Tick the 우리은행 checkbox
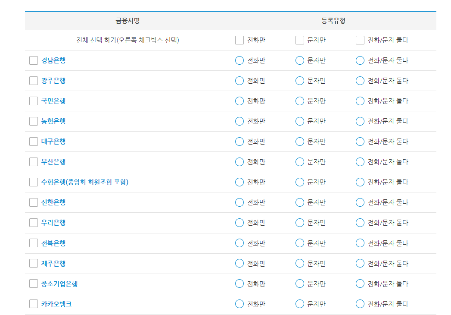The image size is (451, 315). 34,223
